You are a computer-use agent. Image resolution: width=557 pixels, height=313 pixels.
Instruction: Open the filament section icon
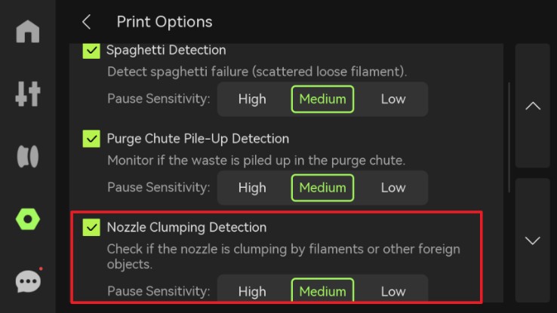point(28,157)
